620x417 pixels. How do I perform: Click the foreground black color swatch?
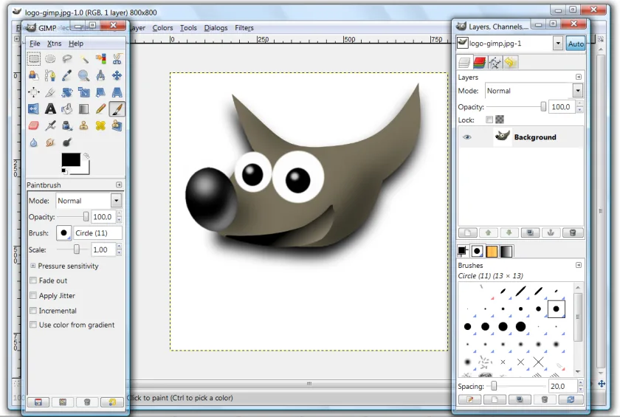pyautogui.click(x=70, y=159)
